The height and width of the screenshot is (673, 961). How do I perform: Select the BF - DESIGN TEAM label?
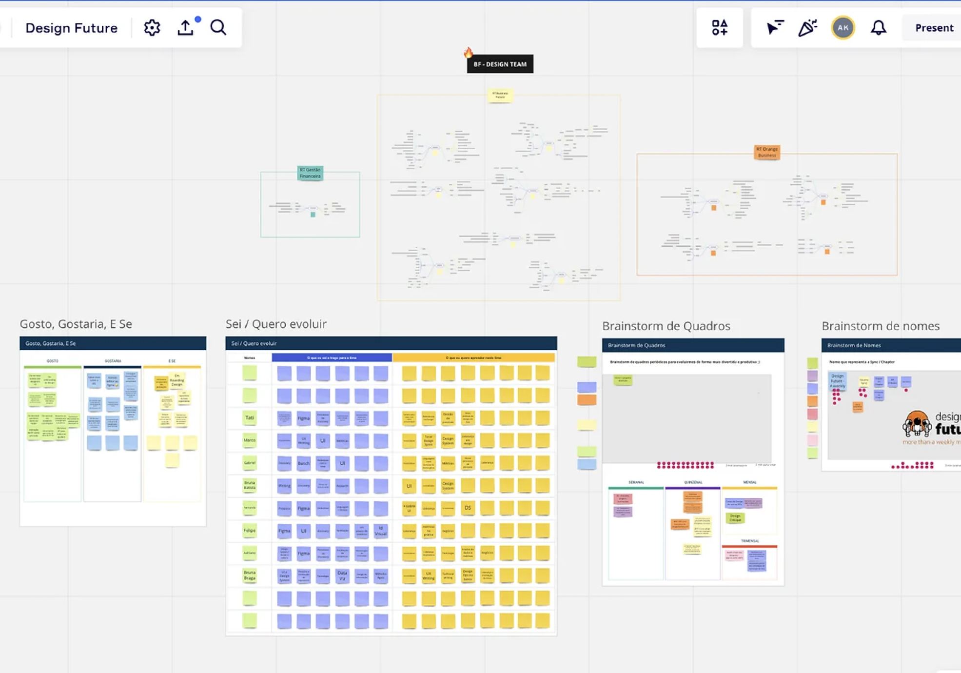500,64
